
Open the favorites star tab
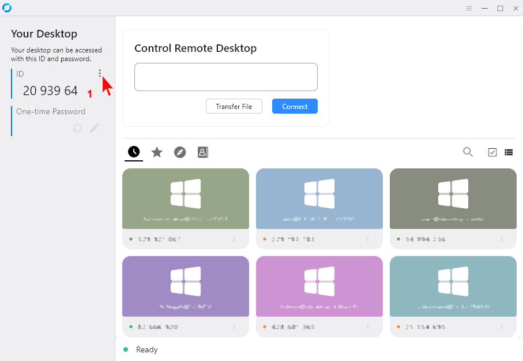(x=157, y=152)
